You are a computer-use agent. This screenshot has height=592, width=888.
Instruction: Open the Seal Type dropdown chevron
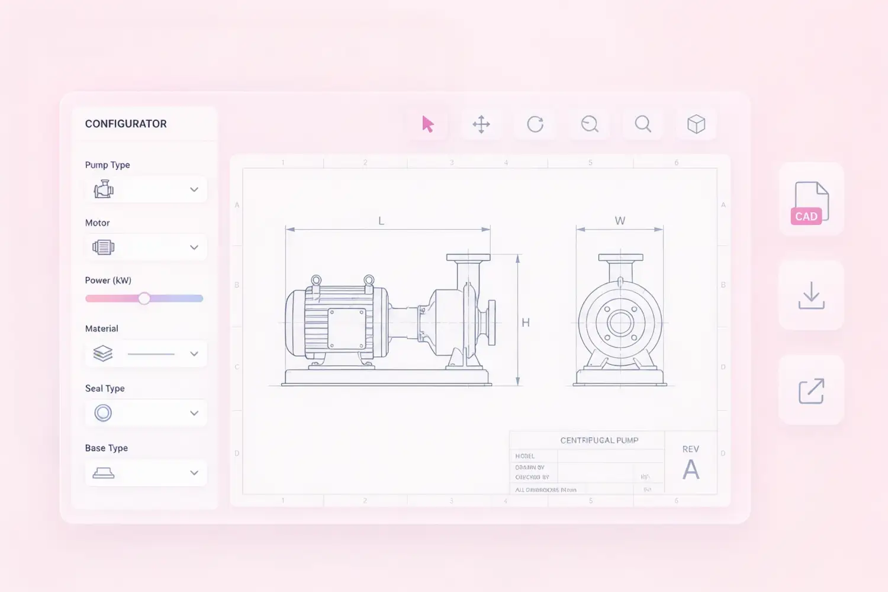point(194,413)
